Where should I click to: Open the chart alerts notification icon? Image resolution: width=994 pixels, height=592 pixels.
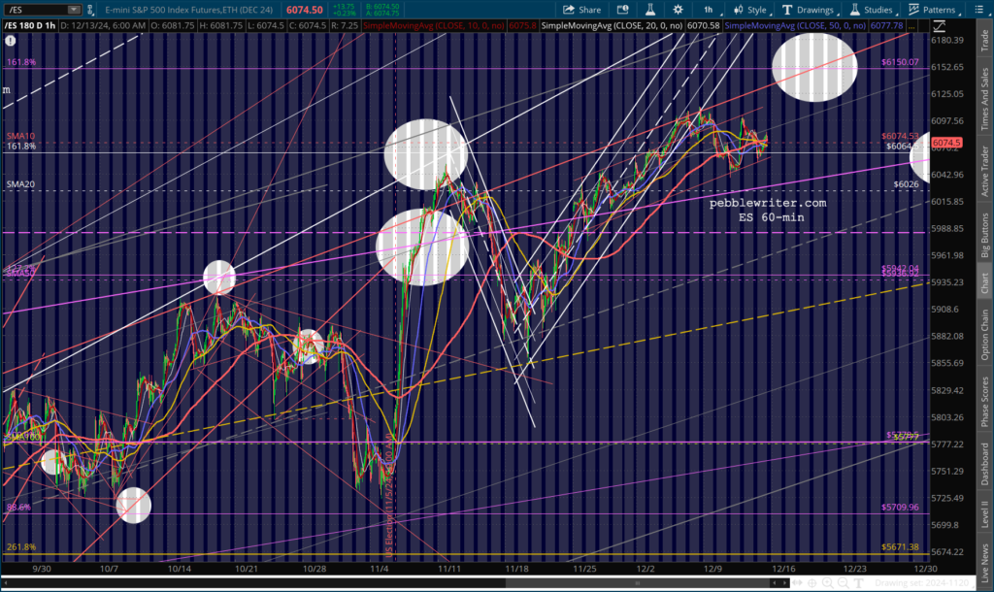622,10
